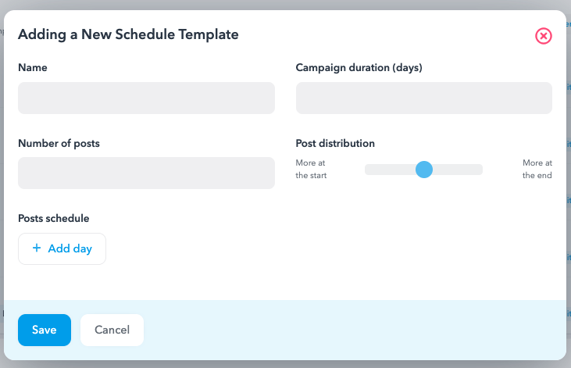Click the "More at the end" label
571x368 pixels.
pyautogui.click(x=537, y=169)
